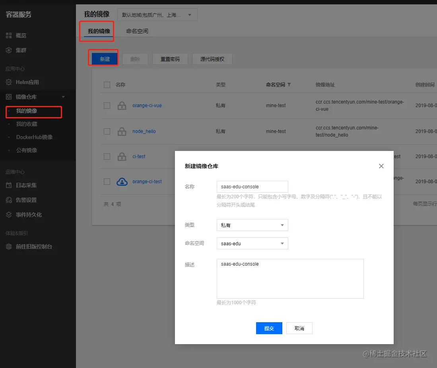
Task: Open the region selector dropdown
Action: click(157, 14)
